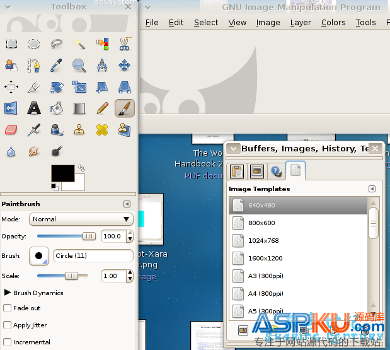Select the Alignment tool
Image resolution: width=390 pixels, height=350 pixels.
pyautogui.click(x=11, y=87)
